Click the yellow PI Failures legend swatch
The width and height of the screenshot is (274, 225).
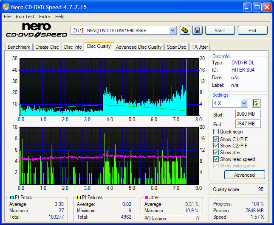(x=79, y=197)
